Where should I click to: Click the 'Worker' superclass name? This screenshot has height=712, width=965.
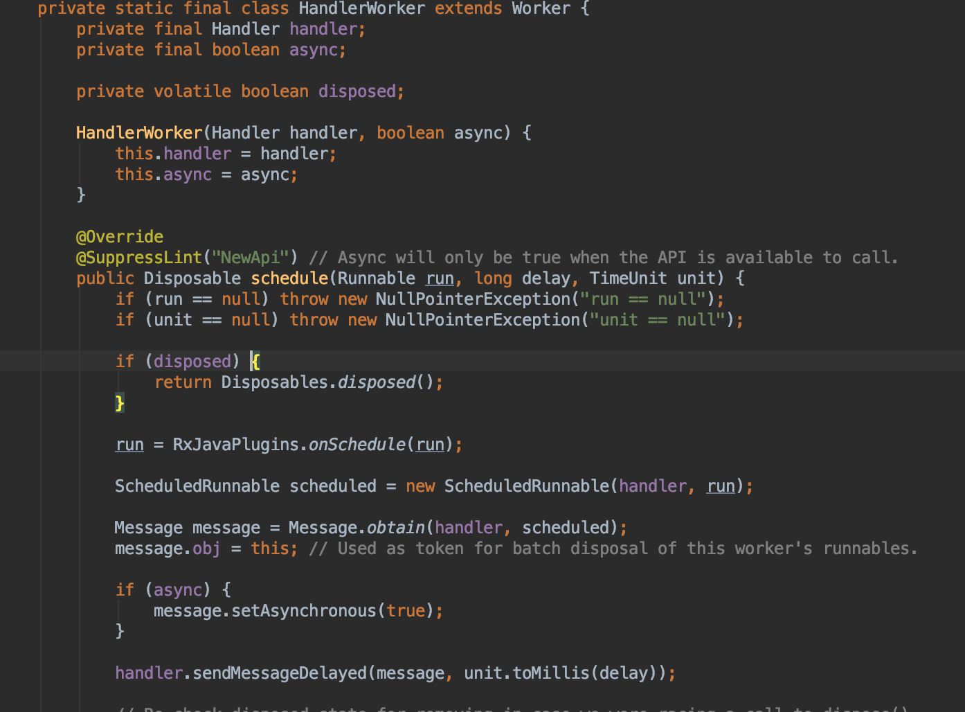[x=541, y=8]
